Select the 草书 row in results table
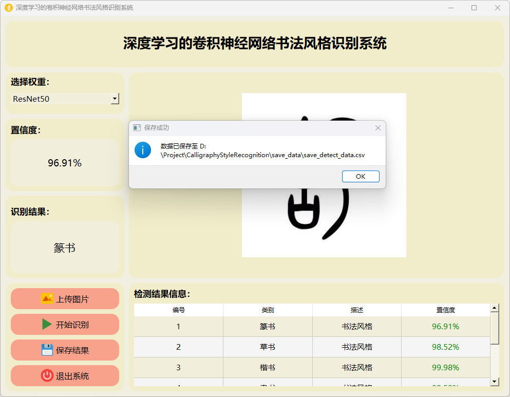The image size is (510, 397). (x=267, y=347)
